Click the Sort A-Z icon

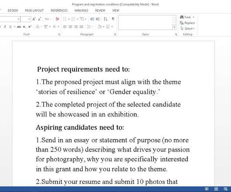click(105, 19)
